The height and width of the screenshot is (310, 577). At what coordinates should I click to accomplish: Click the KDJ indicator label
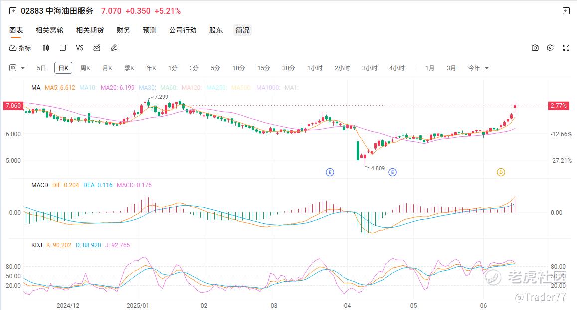click(x=37, y=245)
